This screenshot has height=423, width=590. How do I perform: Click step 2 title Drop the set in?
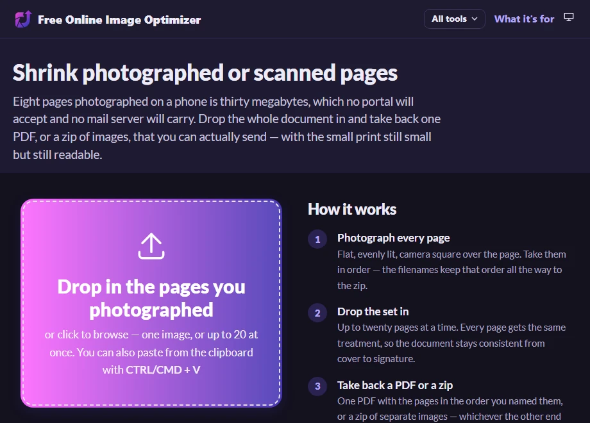tap(373, 311)
